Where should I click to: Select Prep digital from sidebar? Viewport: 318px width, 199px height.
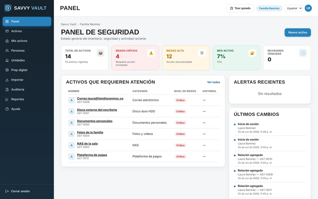(27, 70)
